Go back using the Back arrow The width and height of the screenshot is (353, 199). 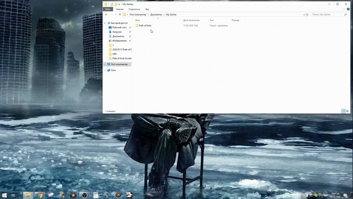click(x=106, y=14)
